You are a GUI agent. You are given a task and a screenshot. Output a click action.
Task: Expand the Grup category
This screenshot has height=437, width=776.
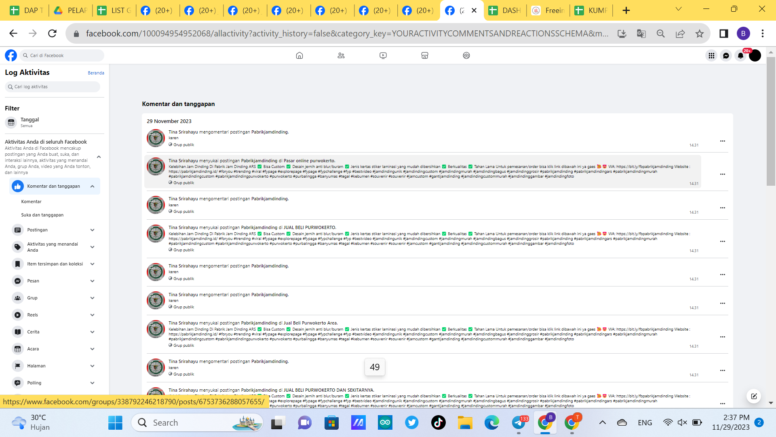pyautogui.click(x=92, y=298)
